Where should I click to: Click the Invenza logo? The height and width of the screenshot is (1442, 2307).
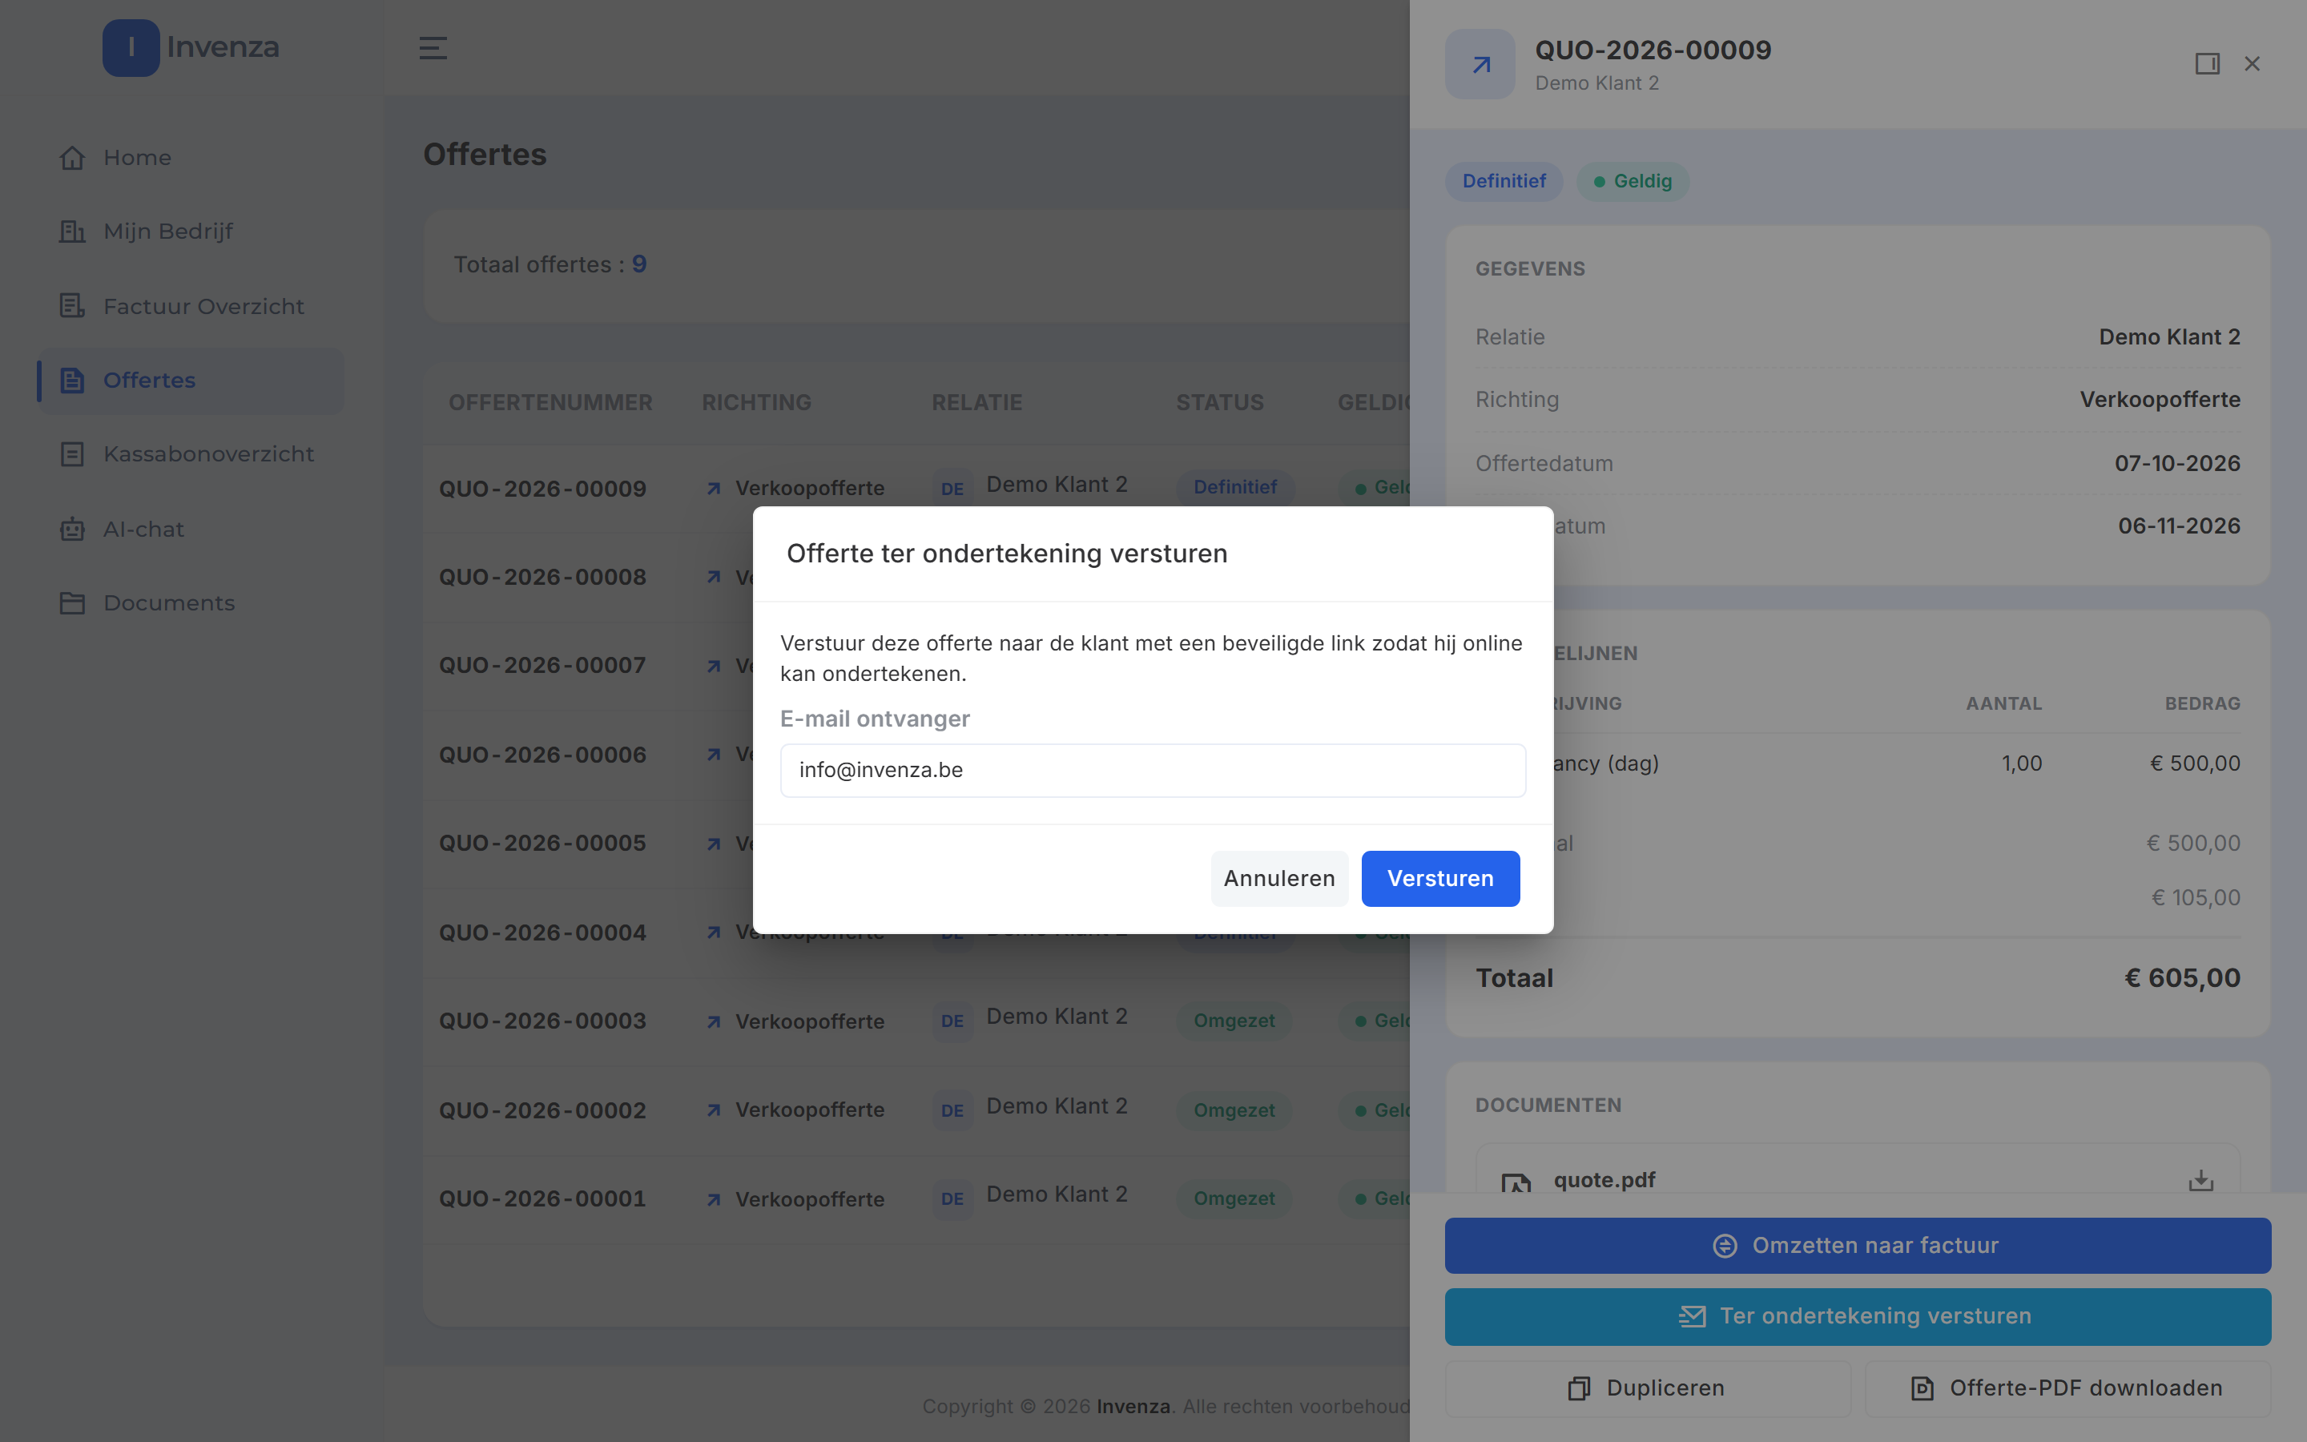pos(191,48)
